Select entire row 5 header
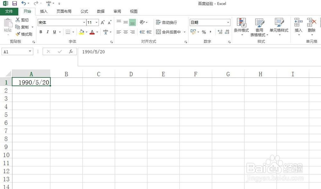 pyautogui.click(x=6, y=114)
